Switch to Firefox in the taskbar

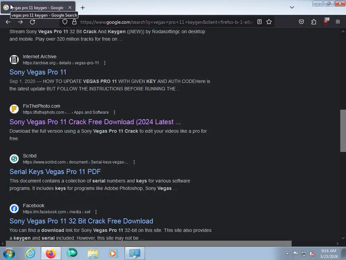(51, 253)
